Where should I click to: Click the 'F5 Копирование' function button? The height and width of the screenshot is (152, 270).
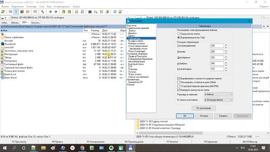(96, 142)
